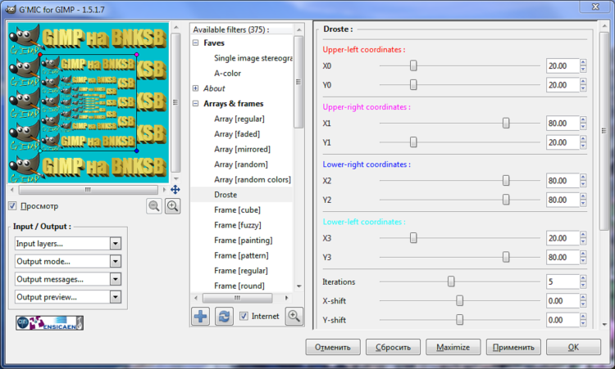Click the ENSICAEN logo banner
The height and width of the screenshot is (369, 615).
tap(49, 323)
